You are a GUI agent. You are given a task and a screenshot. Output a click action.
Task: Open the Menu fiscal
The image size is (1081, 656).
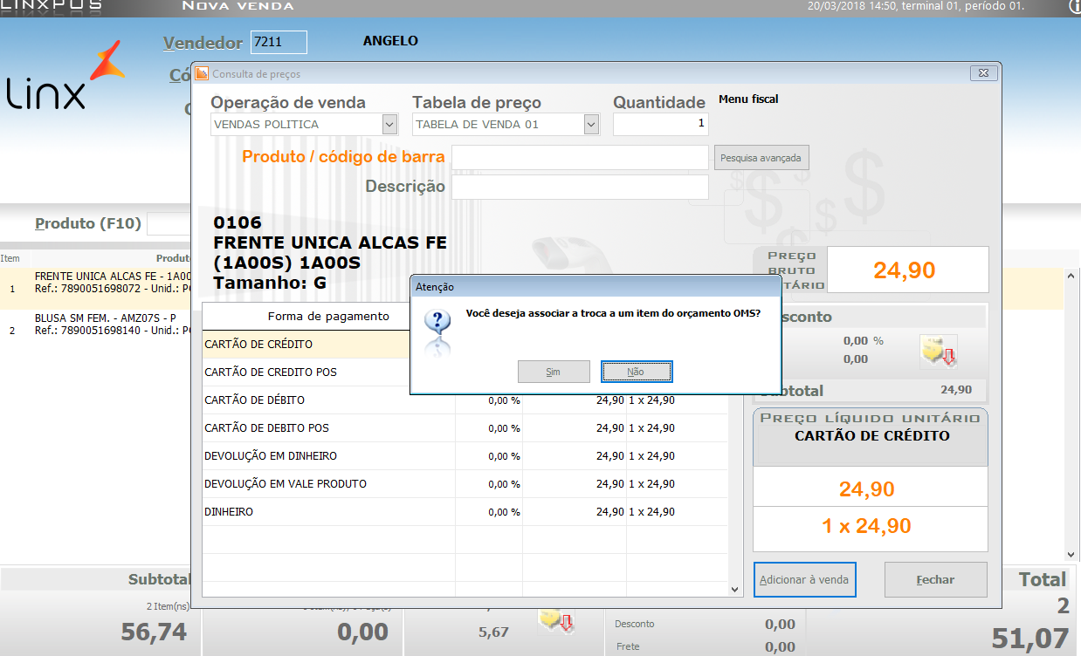(x=749, y=99)
